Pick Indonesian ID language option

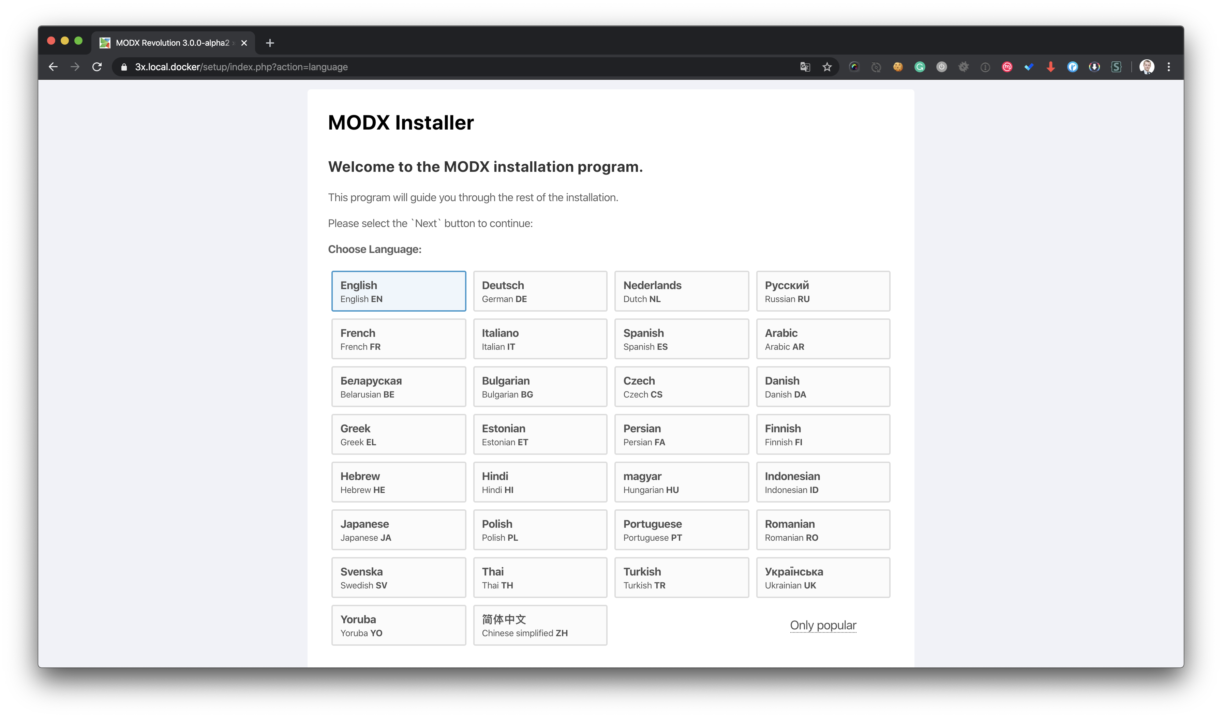coord(823,482)
